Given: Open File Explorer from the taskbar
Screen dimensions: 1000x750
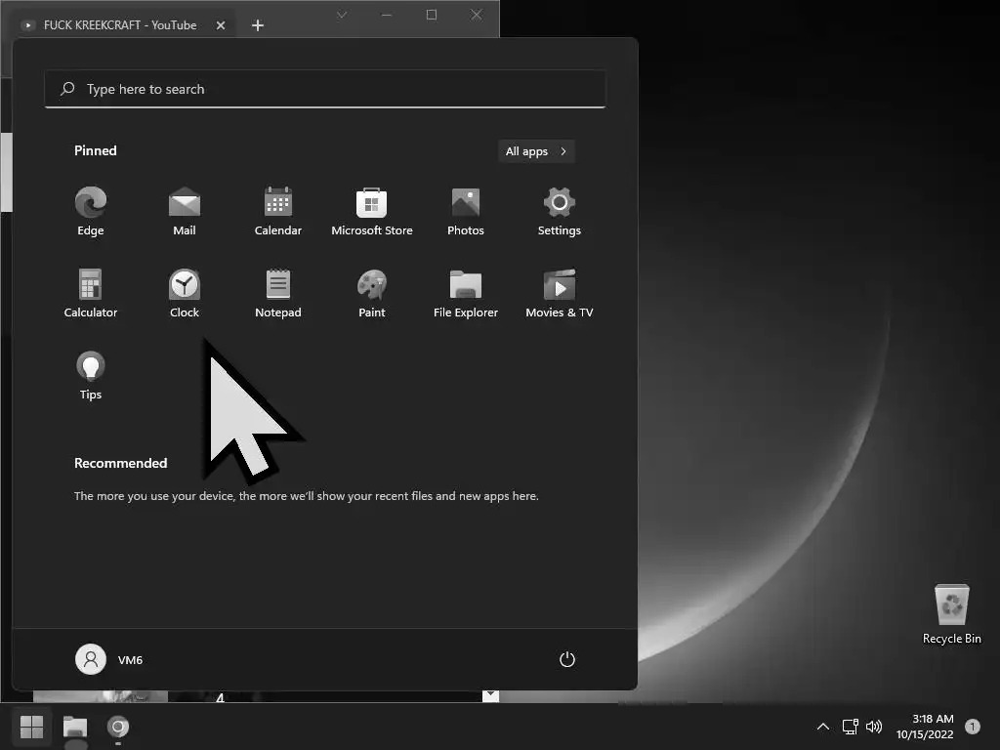Looking at the screenshot, I should pyautogui.click(x=75, y=727).
